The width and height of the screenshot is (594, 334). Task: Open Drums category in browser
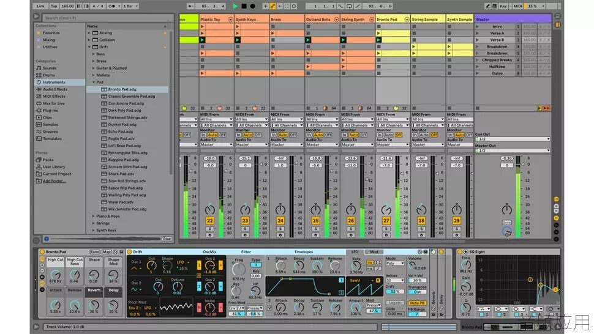click(48, 75)
